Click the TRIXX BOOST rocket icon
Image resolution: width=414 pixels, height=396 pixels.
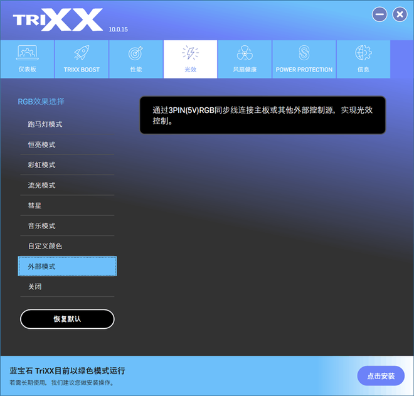(82, 53)
